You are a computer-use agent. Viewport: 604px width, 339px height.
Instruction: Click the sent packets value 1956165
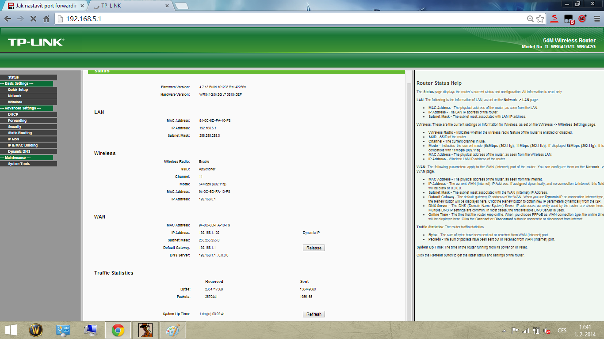tap(306, 297)
